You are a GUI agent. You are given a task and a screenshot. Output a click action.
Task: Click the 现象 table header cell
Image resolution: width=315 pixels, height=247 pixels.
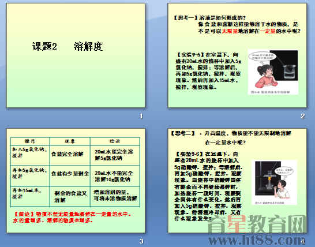pos(70,141)
